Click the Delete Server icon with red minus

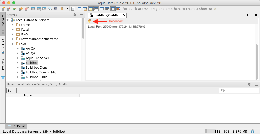(x=9, y=9)
